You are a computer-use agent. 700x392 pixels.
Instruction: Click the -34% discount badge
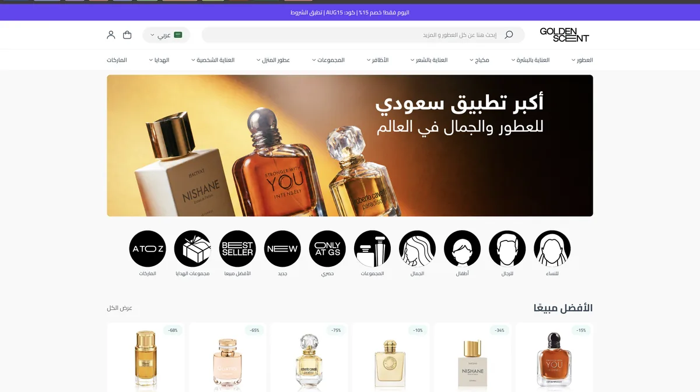499,330
